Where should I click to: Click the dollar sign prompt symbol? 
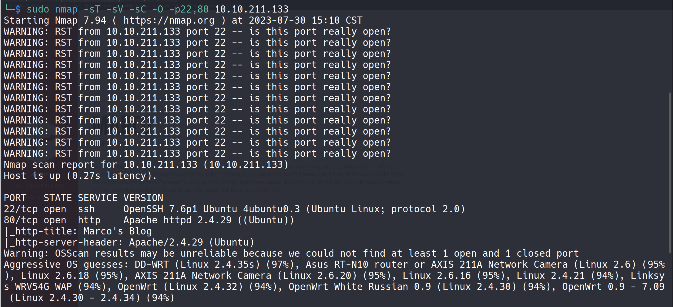pos(18,9)
